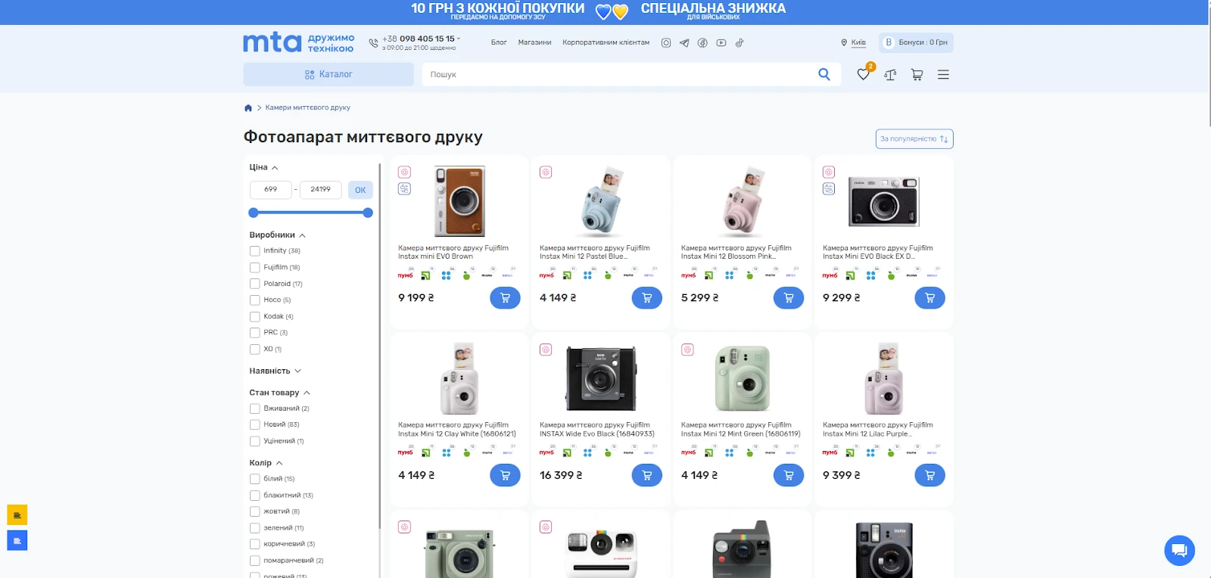Open the Блог menu link
The width and height of the screenshot is (1211, 578).
tap(499, 42)
